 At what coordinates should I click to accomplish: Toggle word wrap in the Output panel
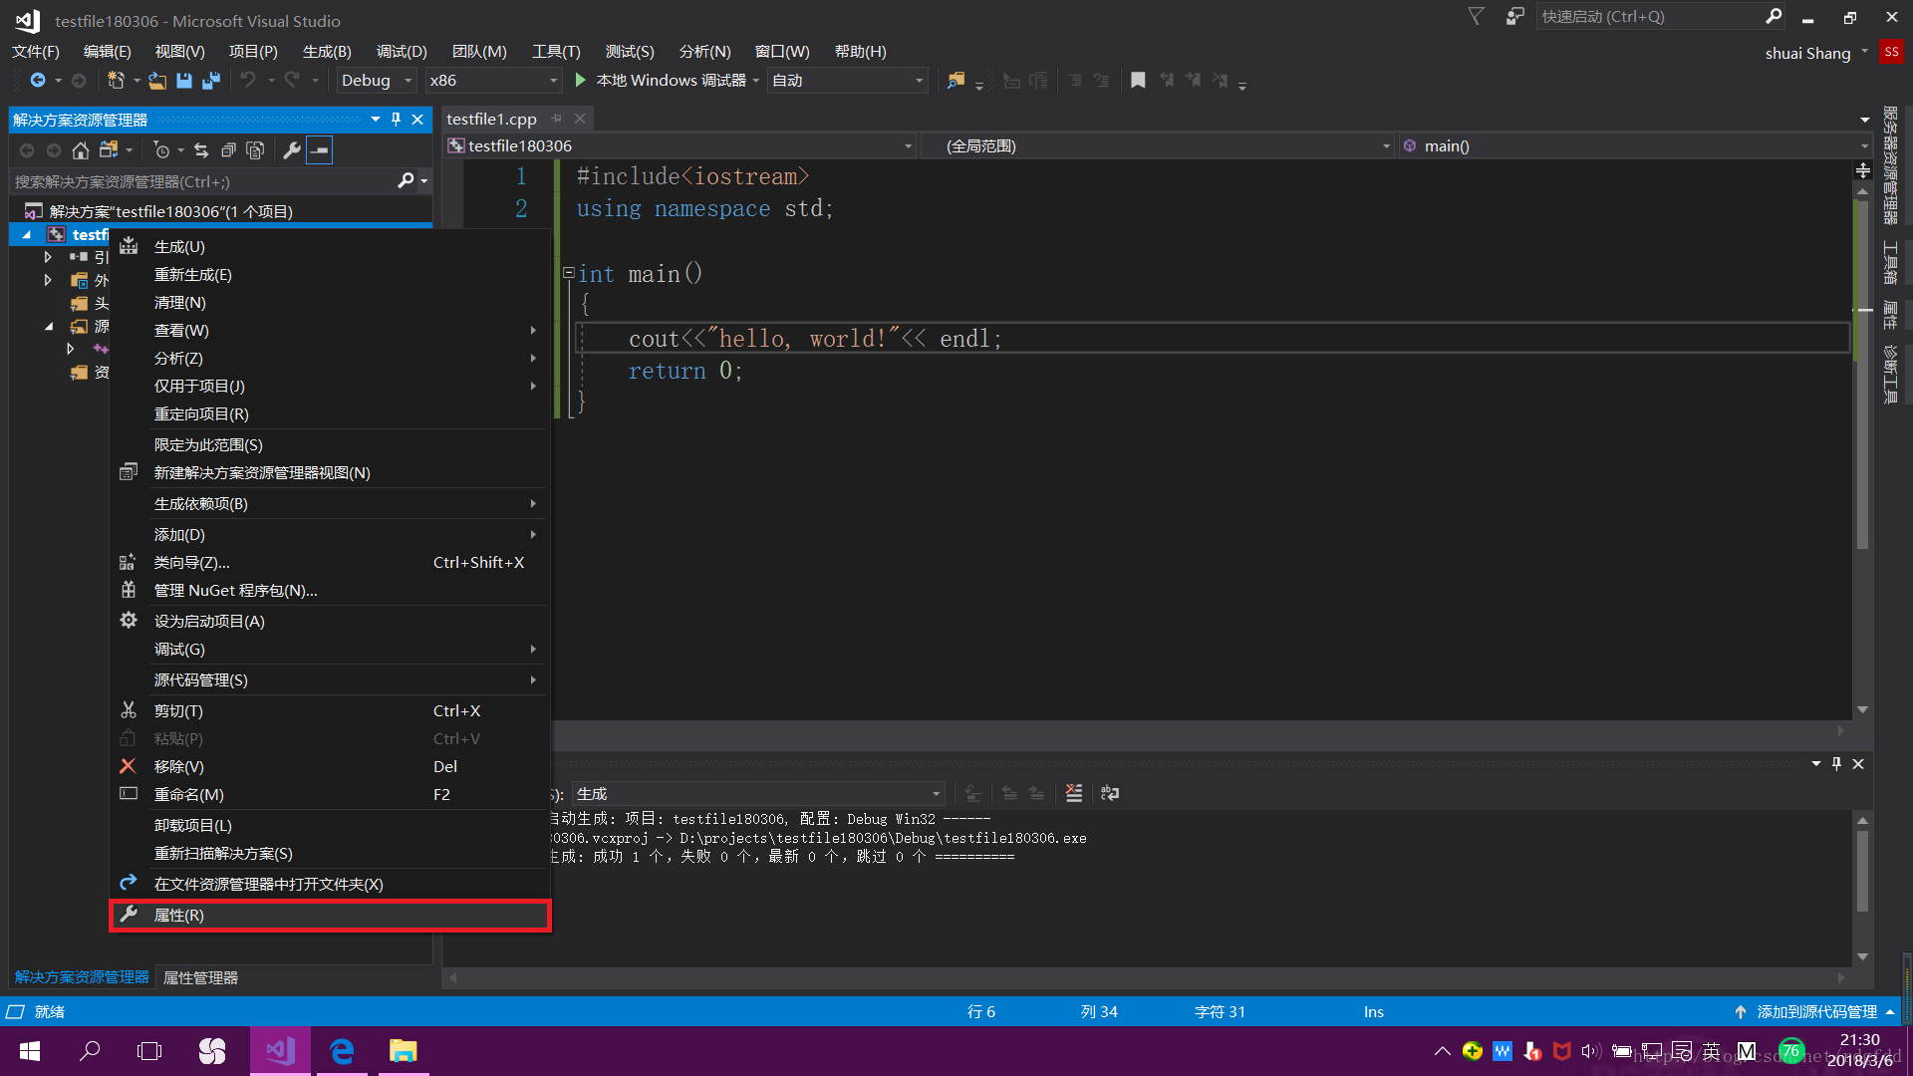(1109, 793)
